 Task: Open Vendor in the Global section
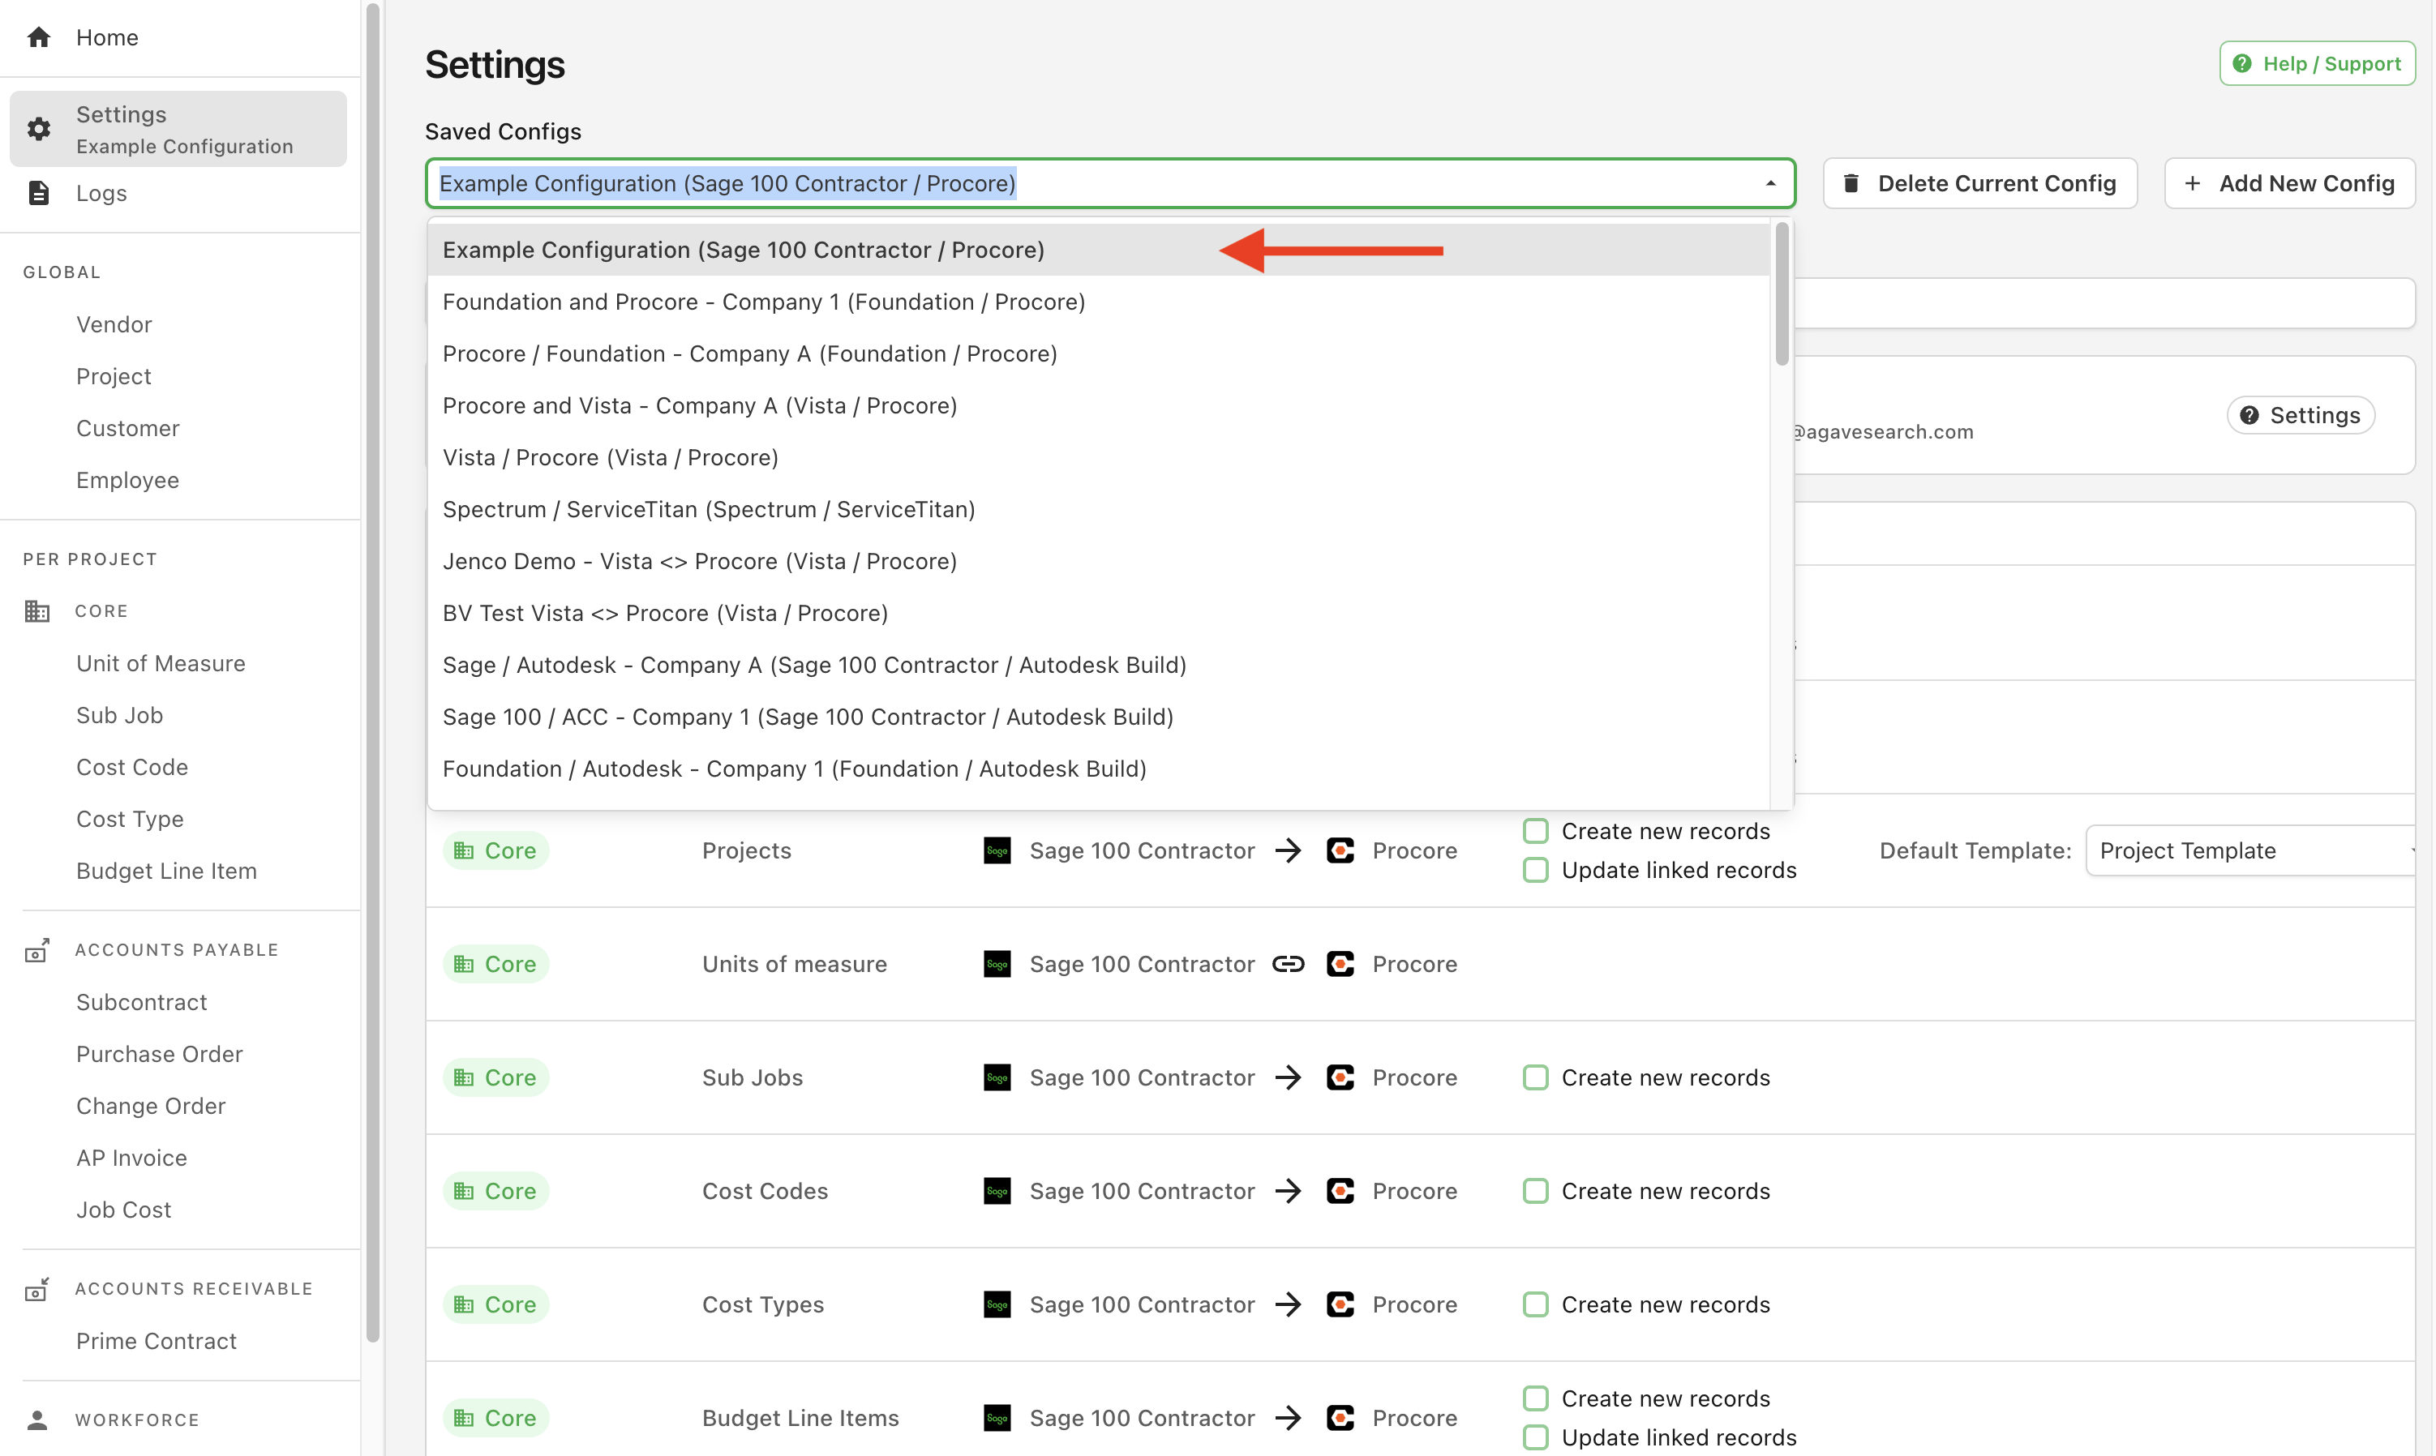pyautogui.click(x=114, y=325)
